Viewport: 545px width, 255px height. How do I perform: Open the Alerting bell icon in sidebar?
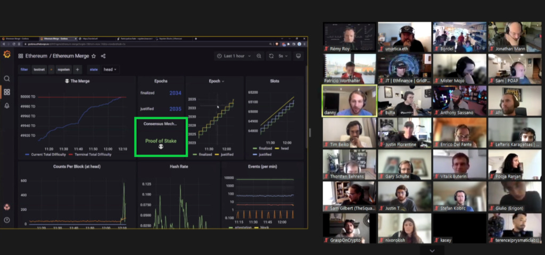click(6, 106)
